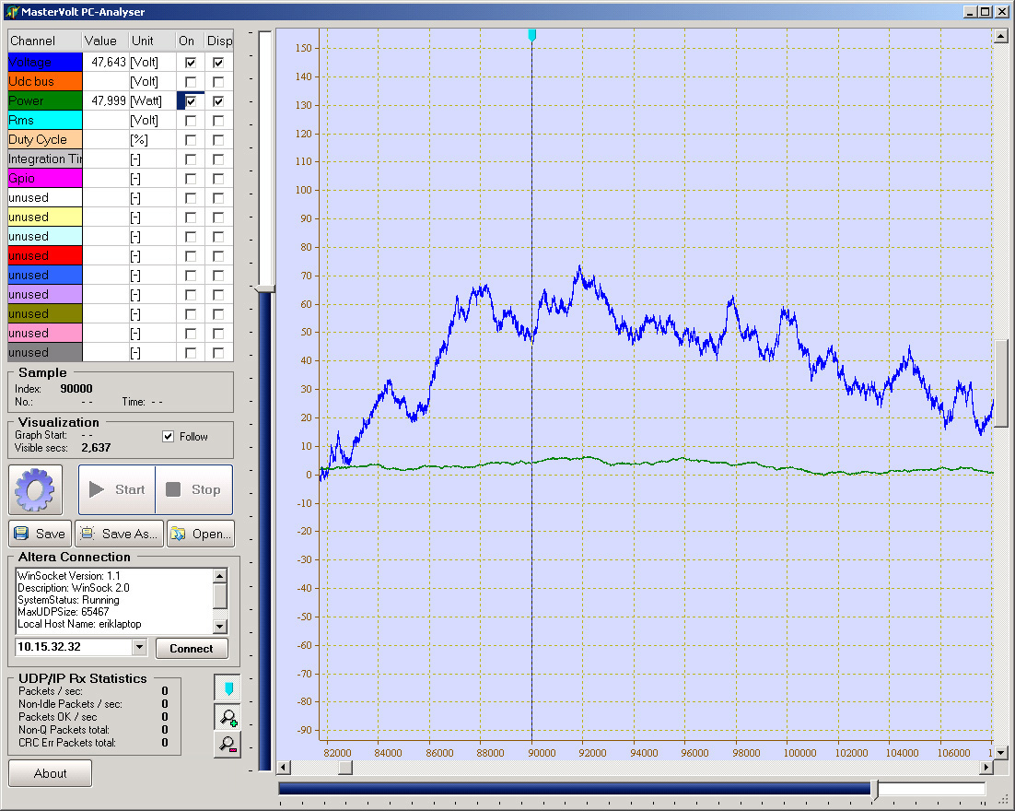This screenshot has width=1015, height=811.
Task: Click the Udc bus orange color swatch
Action: tap(44, 82)
